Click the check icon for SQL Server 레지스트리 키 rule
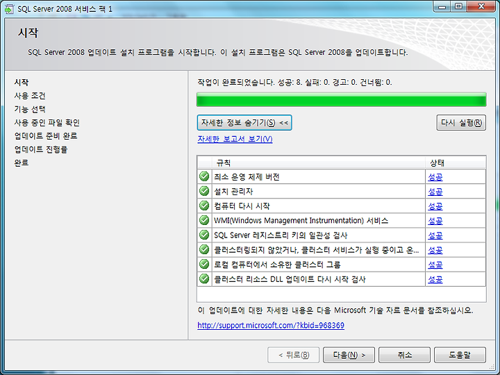 (x=204, y=235)
